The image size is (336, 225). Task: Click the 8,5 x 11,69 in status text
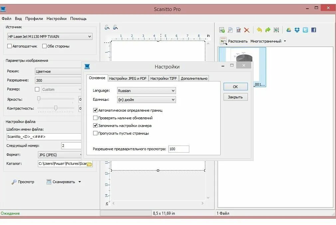164,213
